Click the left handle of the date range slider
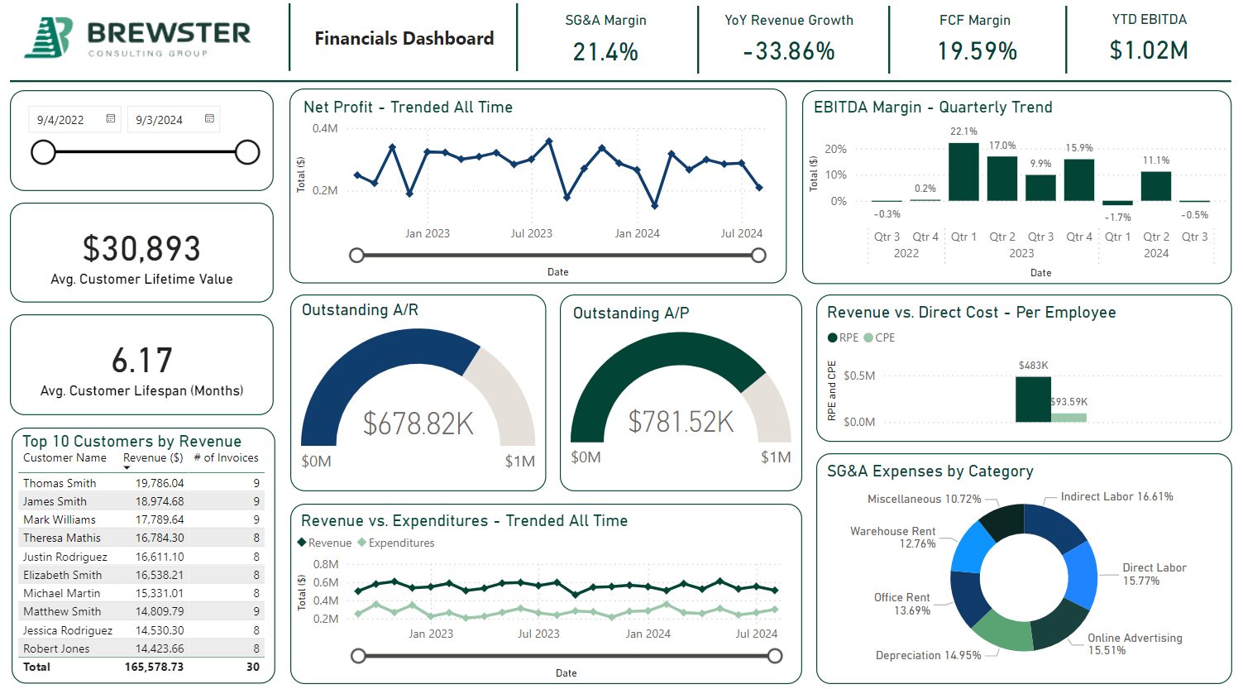Image resolution: width=1243 pixels, height=689 pixels. coord(43,152)
